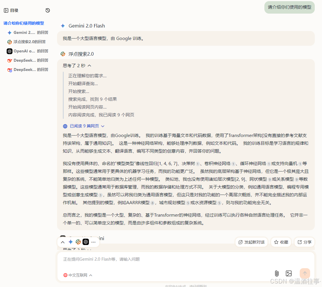Send the message with the arrow button
322x287 pixels.
[305, 273]
